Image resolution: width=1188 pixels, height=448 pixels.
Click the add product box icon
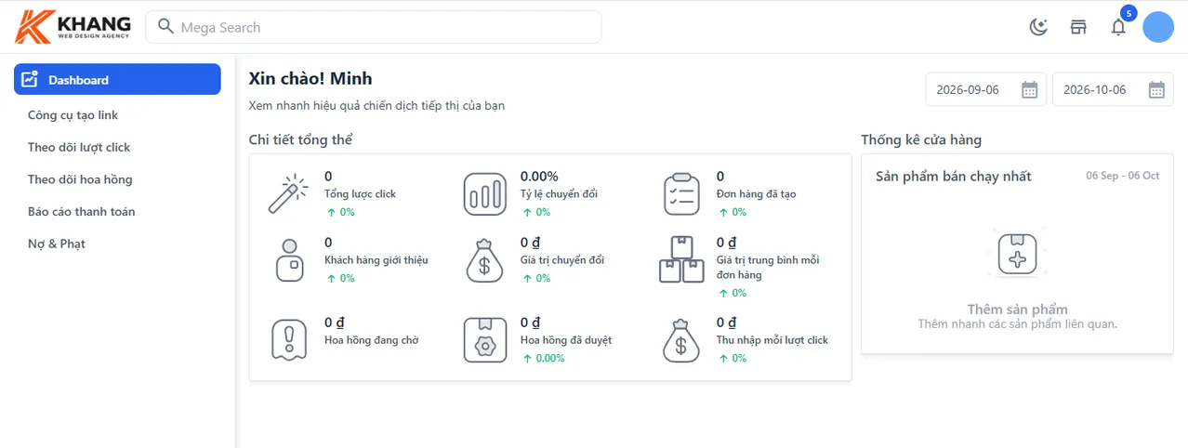[1017, 253]
